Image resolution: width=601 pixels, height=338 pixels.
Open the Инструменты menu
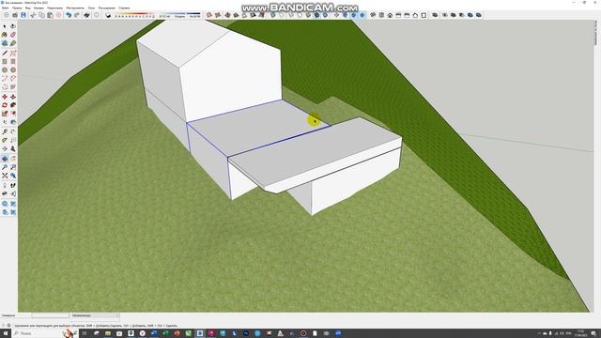pos(75,8)
